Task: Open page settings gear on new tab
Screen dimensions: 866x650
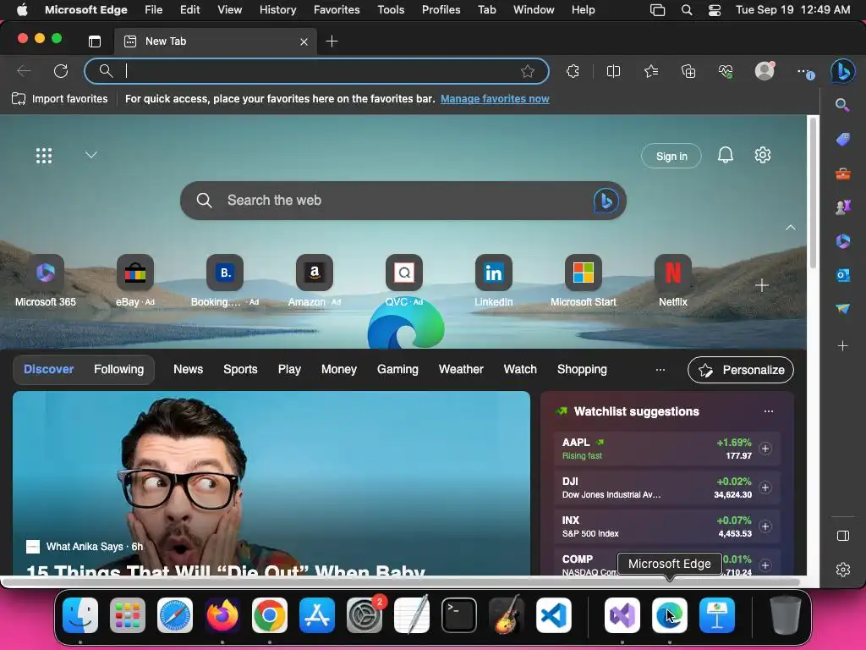Action: pos(763,156)
